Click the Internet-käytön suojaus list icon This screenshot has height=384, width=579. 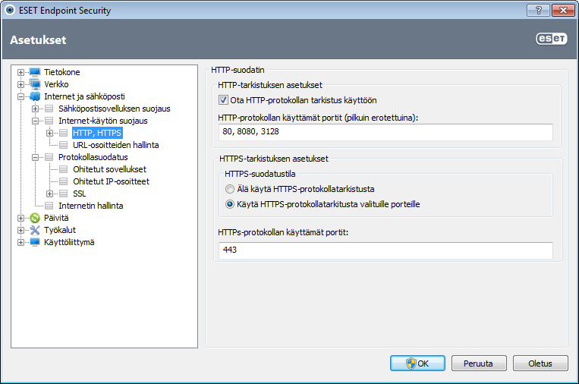49,121
